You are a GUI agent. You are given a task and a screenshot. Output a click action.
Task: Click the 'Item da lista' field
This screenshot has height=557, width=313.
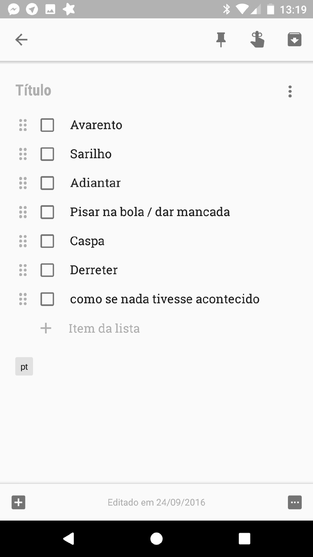[104, 328]
